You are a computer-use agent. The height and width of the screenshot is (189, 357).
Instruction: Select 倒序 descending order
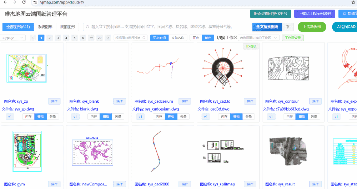pos(208,38)
